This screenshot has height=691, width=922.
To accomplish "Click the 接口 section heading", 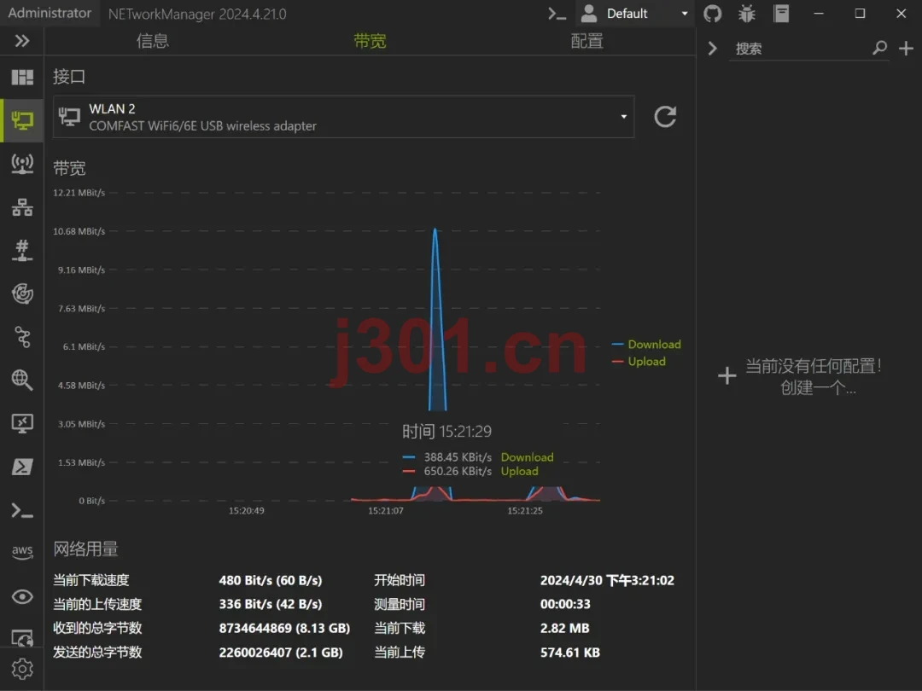I will [x=69, y=77].
